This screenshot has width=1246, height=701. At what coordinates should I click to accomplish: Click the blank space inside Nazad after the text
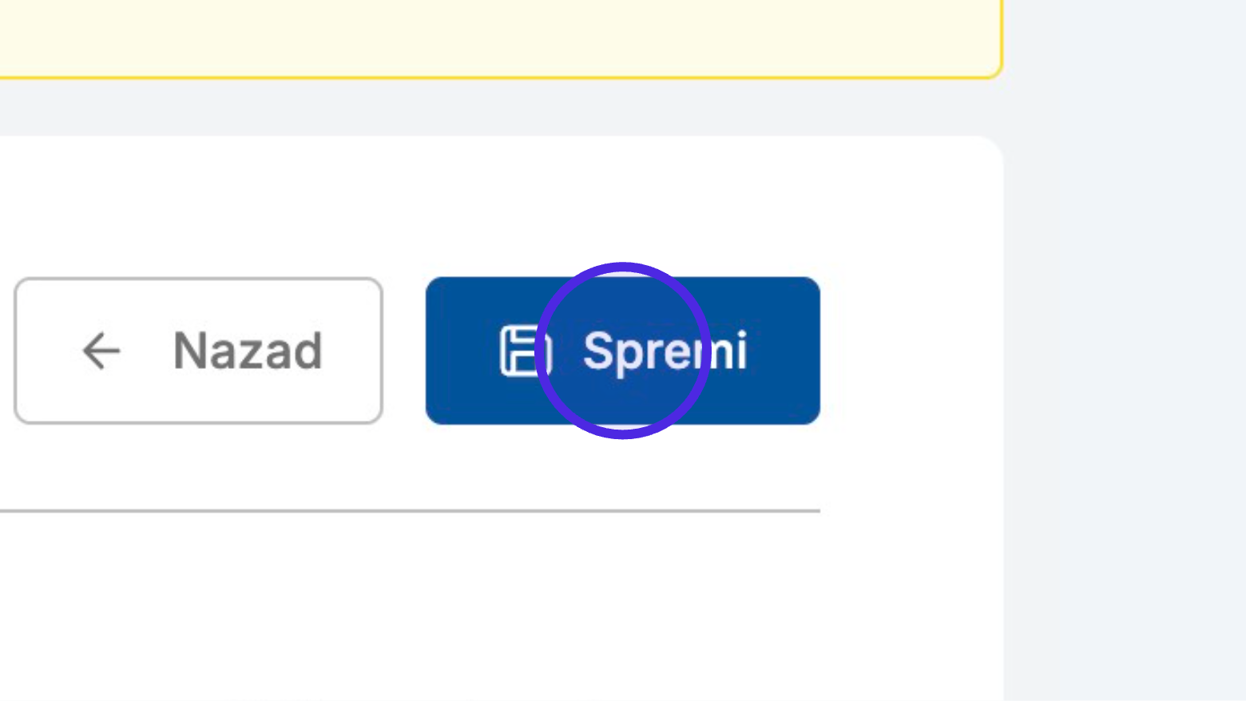click(351, 350)
